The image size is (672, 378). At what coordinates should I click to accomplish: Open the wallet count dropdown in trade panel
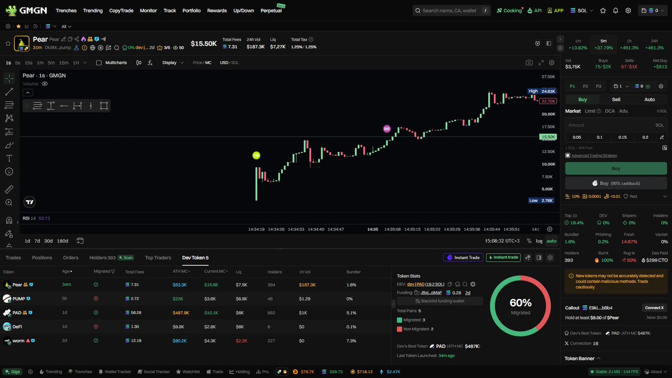tap(621, 86)
